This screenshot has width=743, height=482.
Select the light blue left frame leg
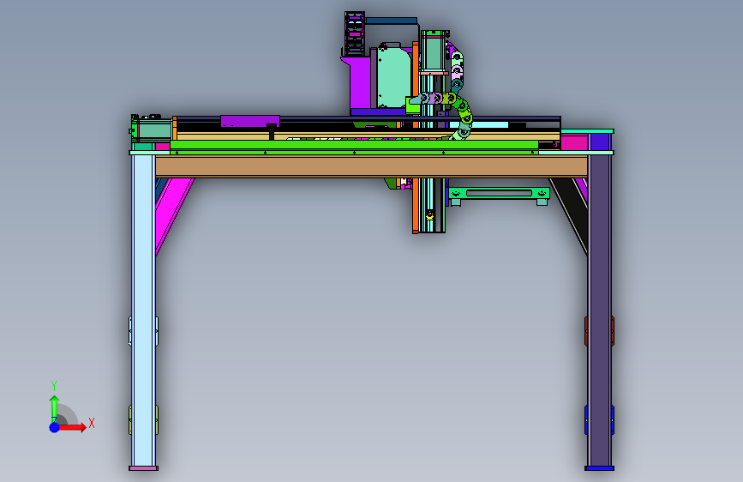tap(144, 310)
